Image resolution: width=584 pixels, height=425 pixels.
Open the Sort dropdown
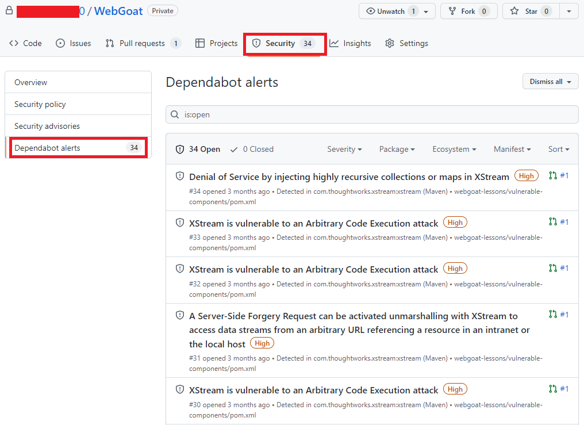[559, 150]
